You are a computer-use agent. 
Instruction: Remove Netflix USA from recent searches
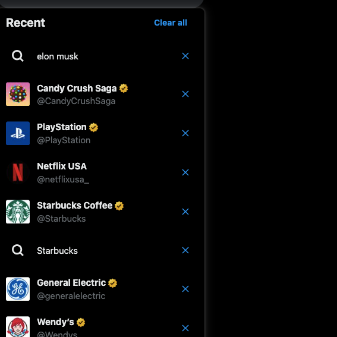pos(185,172)
